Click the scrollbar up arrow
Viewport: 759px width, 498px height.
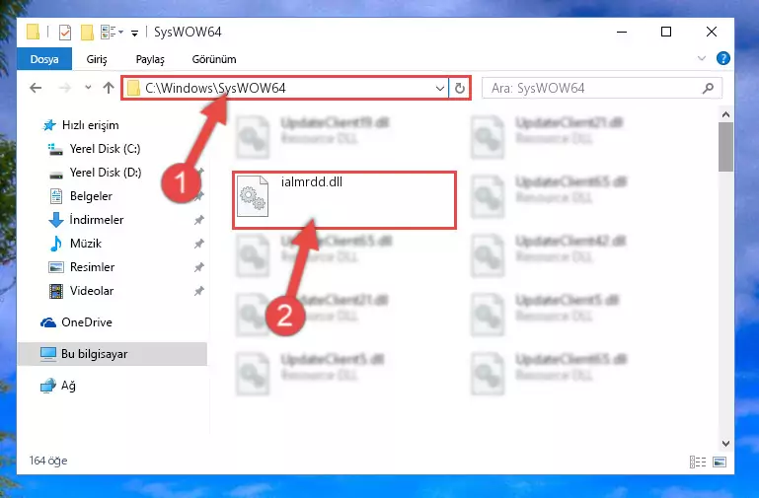(x=725, y=114)
